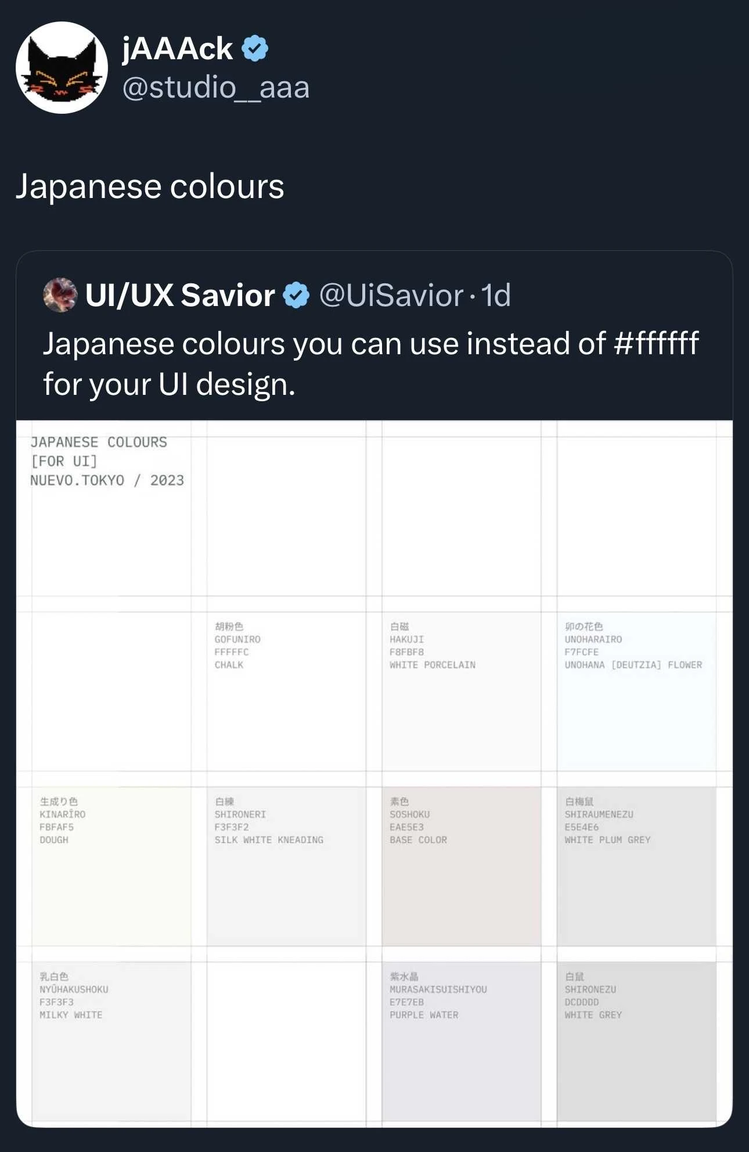Viewport: 749px width, 1152px height.
Task: Click the UI/UX Savior account name
Action: 180,295
